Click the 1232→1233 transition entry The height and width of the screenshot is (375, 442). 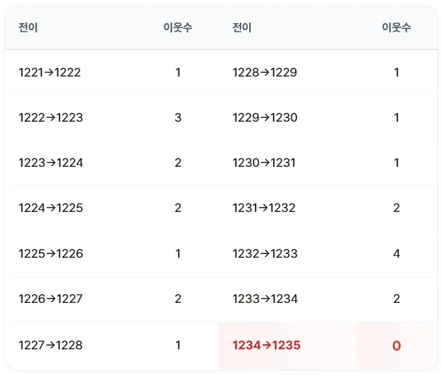265,254
